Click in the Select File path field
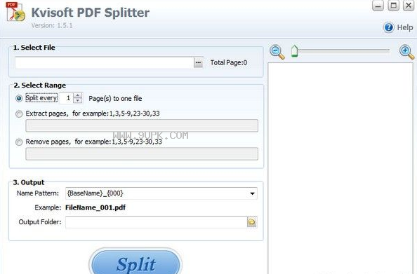Viewport: 417px width, 274px height. click(x=104, y=62)
